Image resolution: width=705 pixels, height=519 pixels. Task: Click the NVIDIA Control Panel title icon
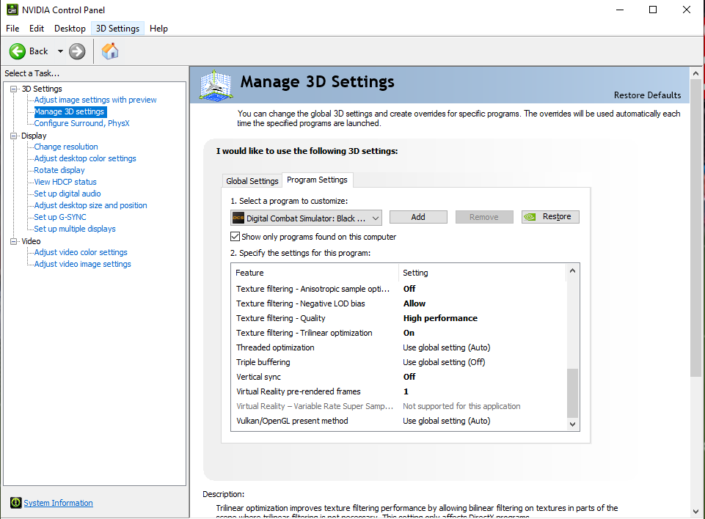[12, 10]
